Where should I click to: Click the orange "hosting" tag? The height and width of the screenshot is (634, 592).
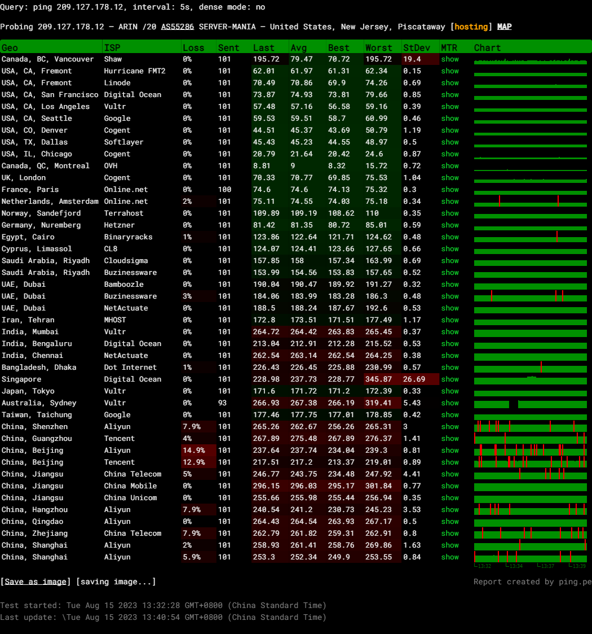pos(471,27)
